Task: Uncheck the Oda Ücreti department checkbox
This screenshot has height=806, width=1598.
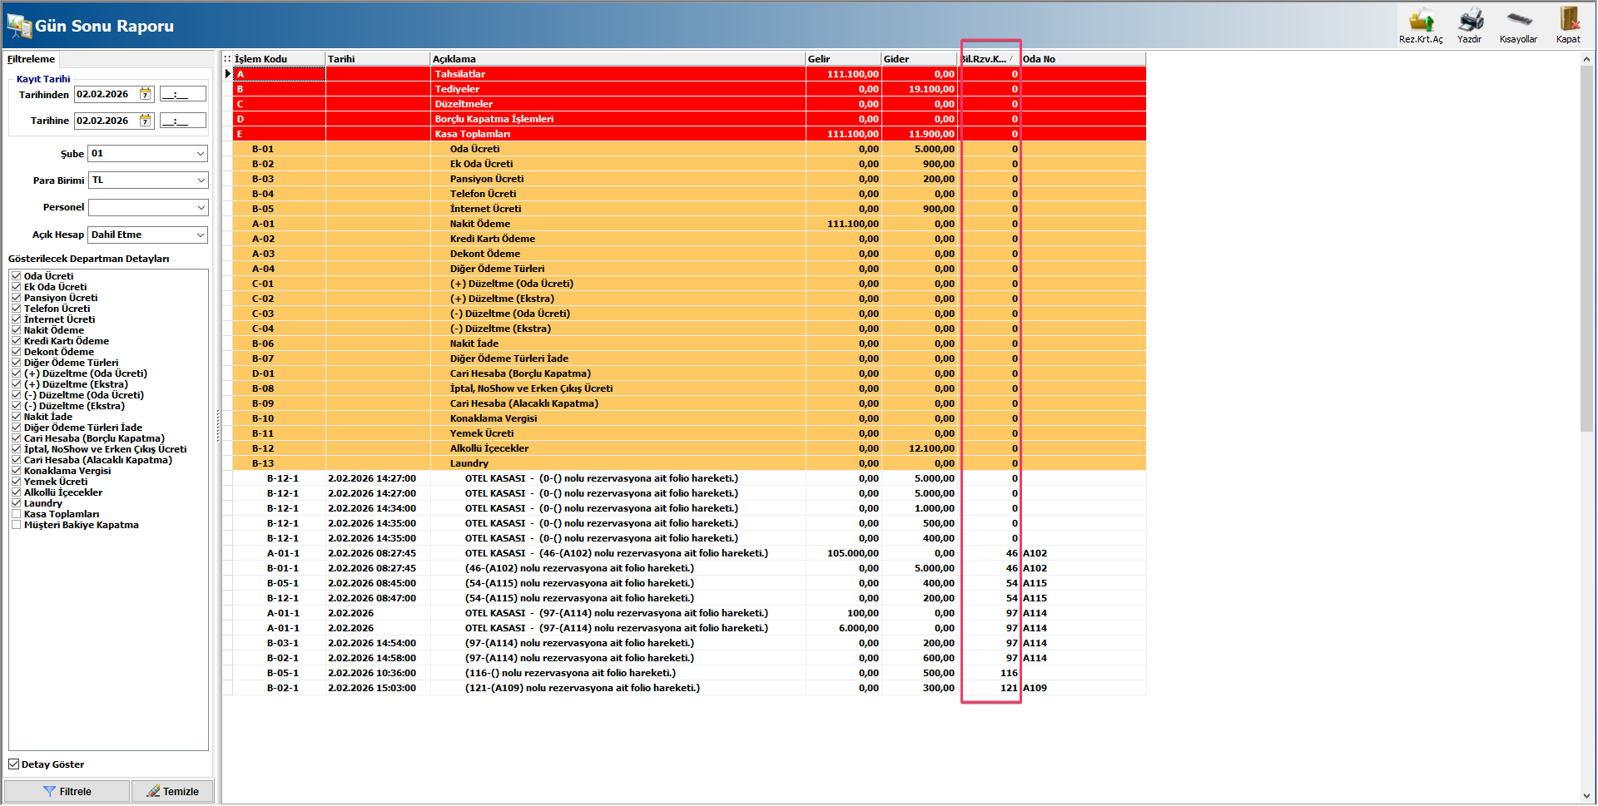Action: click(x=16, y=276)
